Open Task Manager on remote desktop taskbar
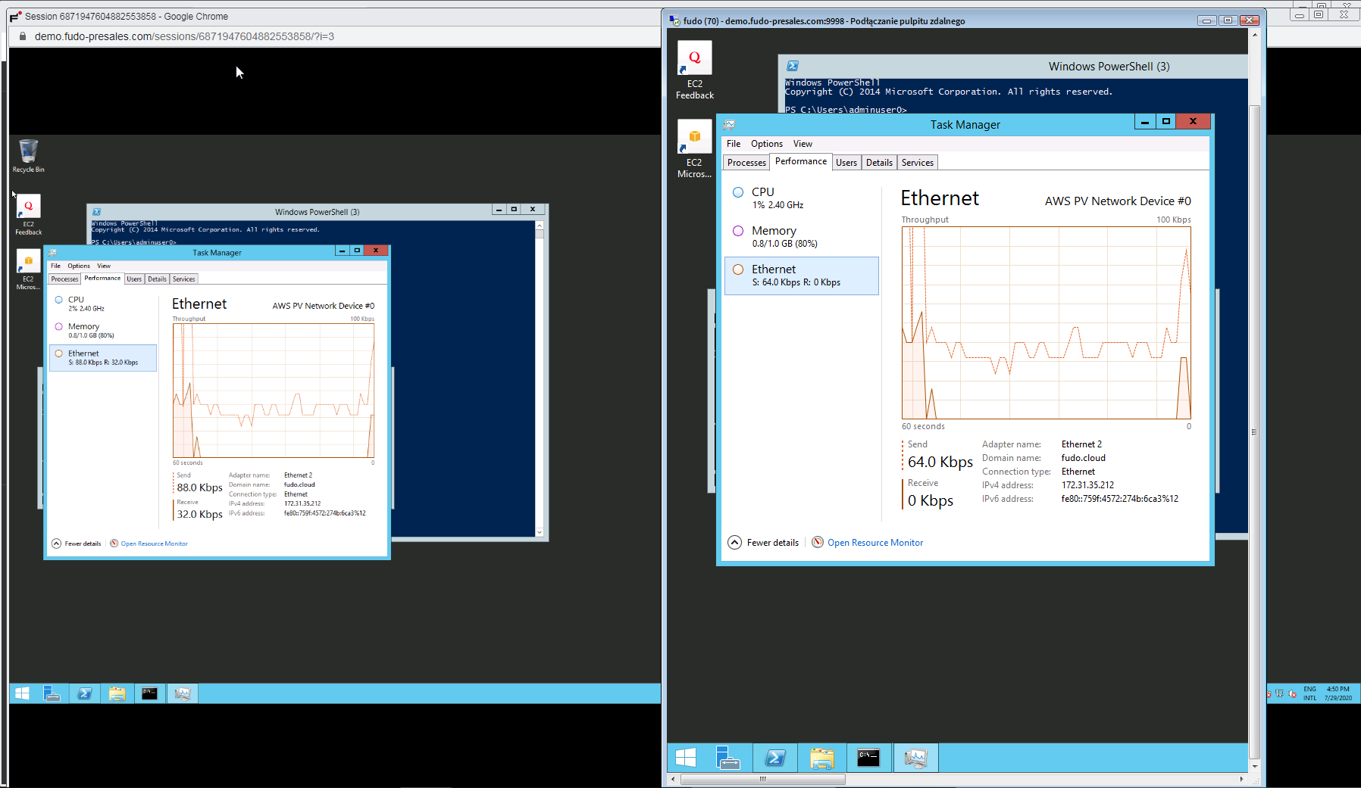This screenshot has height=788, width=1361. click(x=915, y=758)
